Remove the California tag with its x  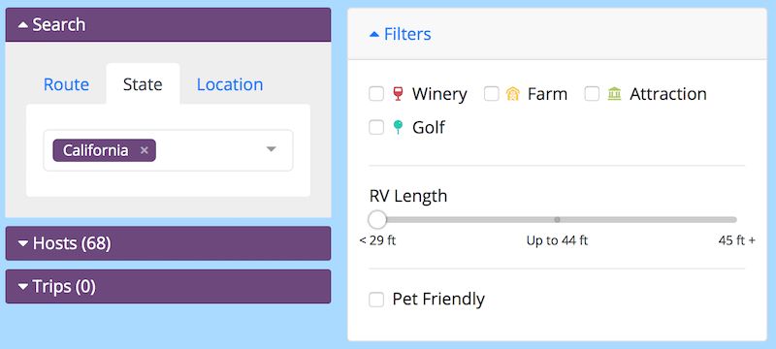pyautogui.click(x=144, y=150)
